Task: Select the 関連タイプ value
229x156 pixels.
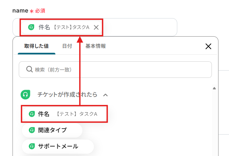Action: (52, 130)
